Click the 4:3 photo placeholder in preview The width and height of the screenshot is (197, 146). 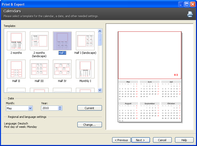coord(150,55)
